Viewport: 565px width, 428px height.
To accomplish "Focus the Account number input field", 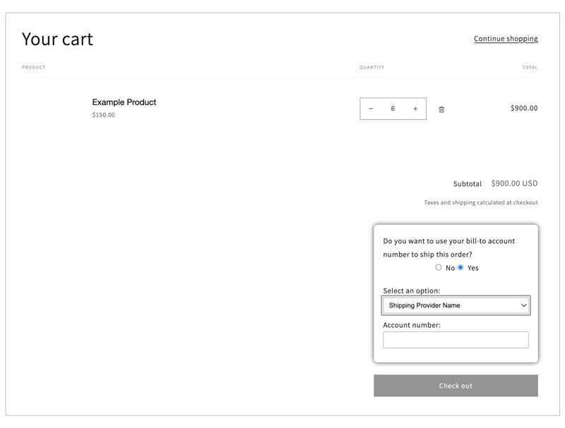I will 456,340.
